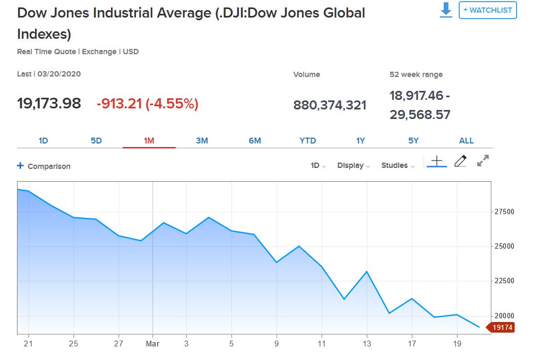This screenshot has height=356, width=533.
Task: Show the 6M chart range
Action: tap(255, 141)
